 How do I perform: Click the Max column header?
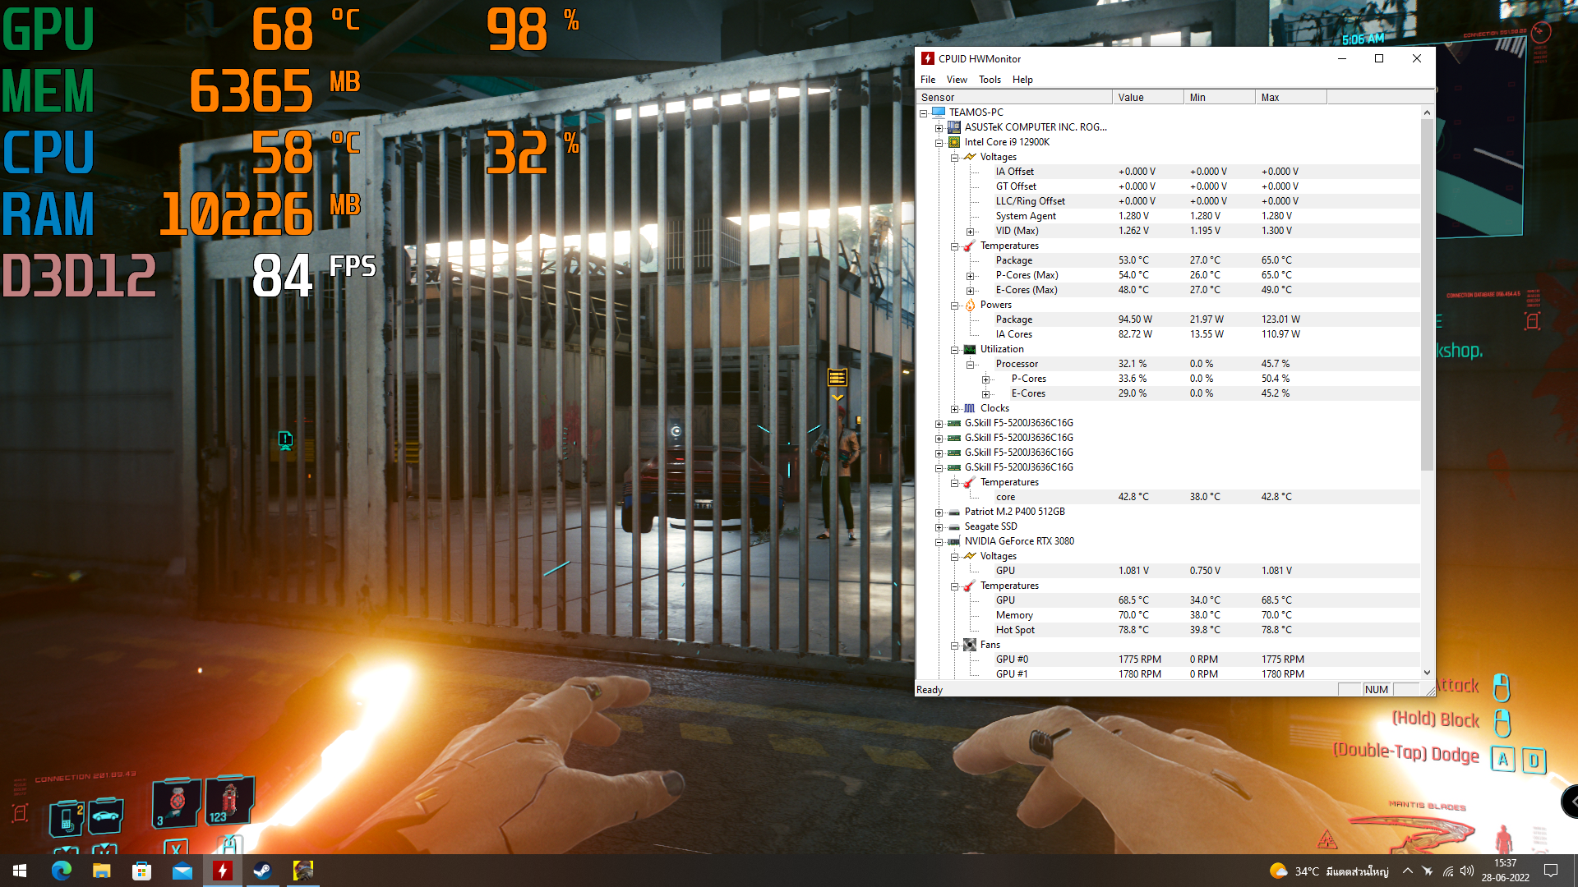[1291, 97]
